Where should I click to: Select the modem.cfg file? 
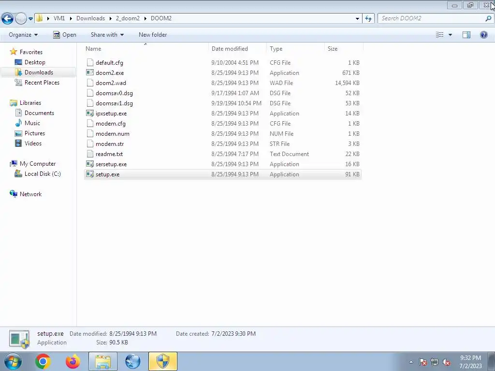pos(111,123)
